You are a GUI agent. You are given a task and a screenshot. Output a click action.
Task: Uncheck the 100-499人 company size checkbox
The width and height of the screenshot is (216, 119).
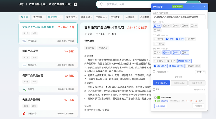(x=180, y=61)
